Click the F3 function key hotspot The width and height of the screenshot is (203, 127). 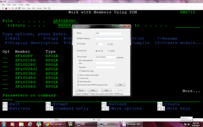pyautogui.click(x=5, y=104)
